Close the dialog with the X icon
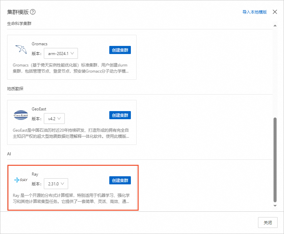Screen dimensions: 284x234 [275, 12]
